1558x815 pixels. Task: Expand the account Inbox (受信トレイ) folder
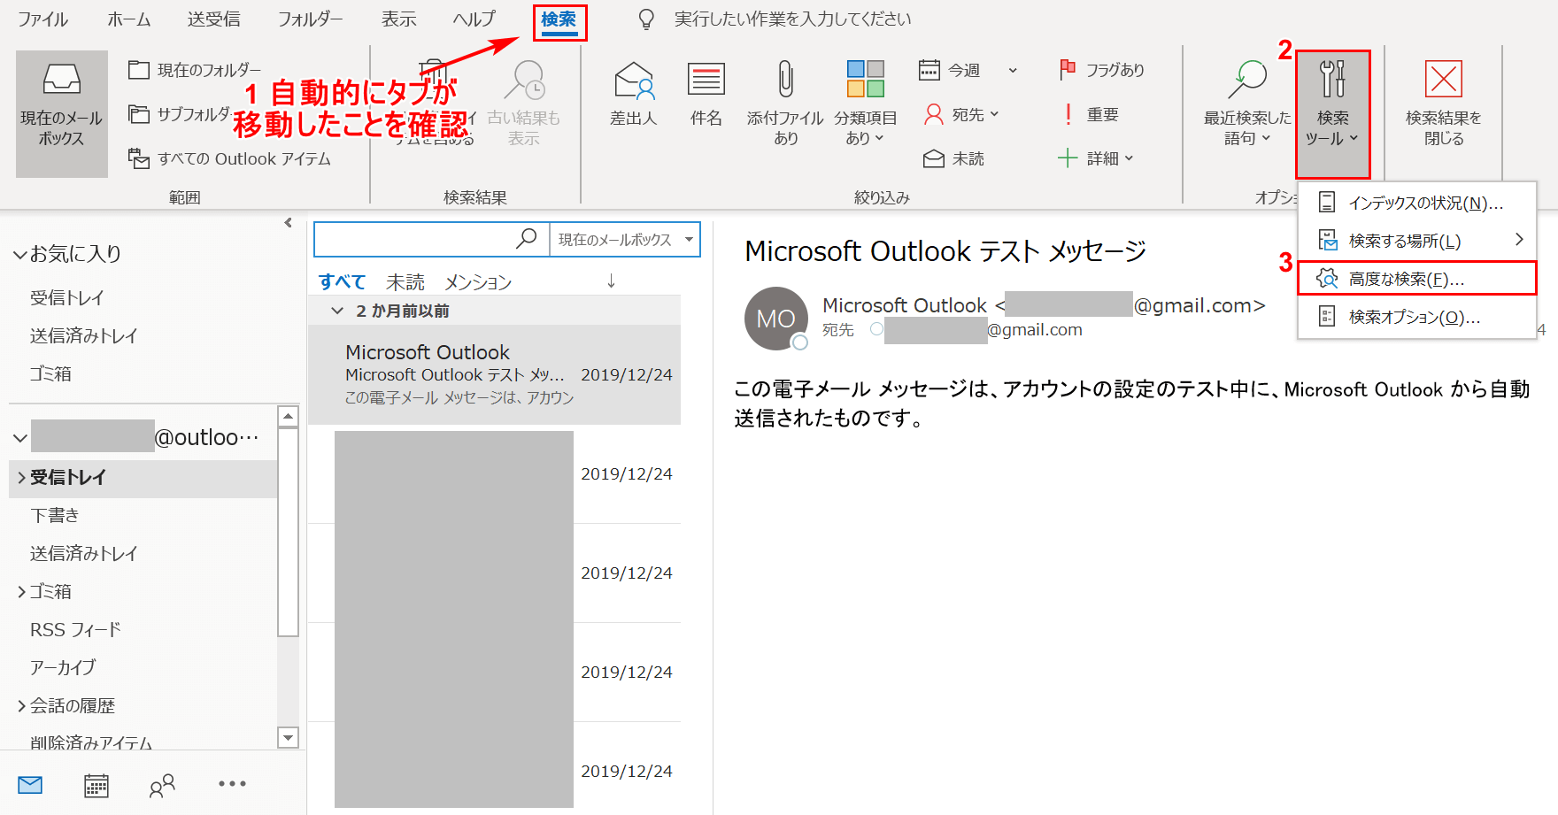coord(21,478)
